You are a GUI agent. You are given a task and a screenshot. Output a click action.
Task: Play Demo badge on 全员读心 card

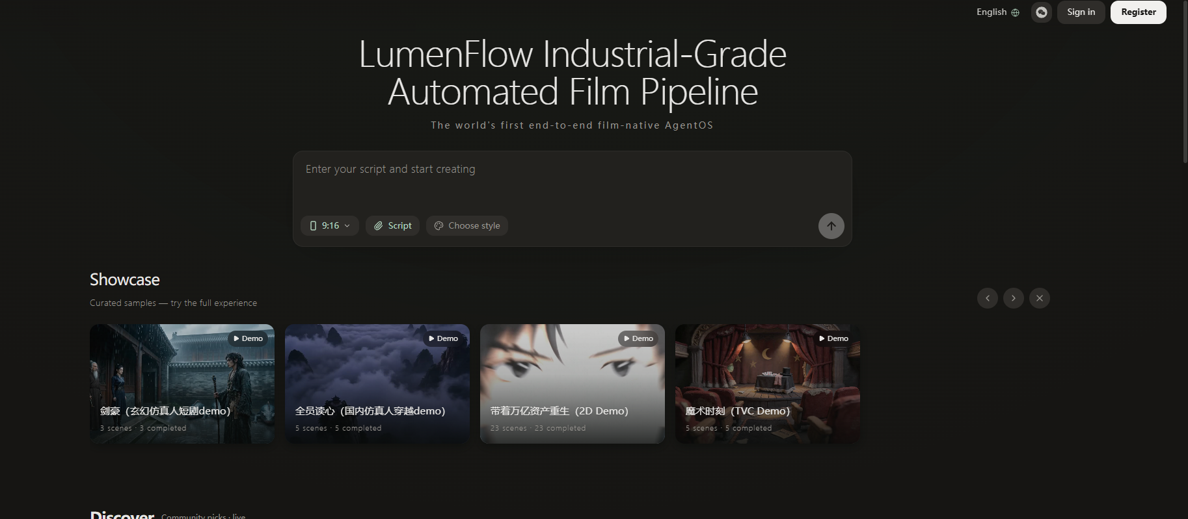pos(443,338)
